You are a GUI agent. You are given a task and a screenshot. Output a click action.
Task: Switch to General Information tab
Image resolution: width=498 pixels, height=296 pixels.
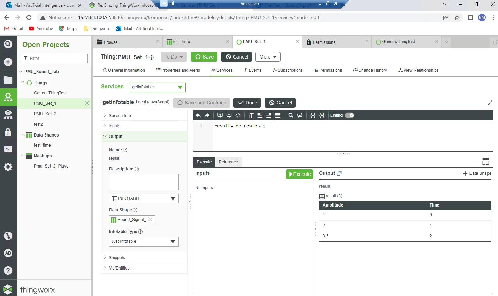124,70
